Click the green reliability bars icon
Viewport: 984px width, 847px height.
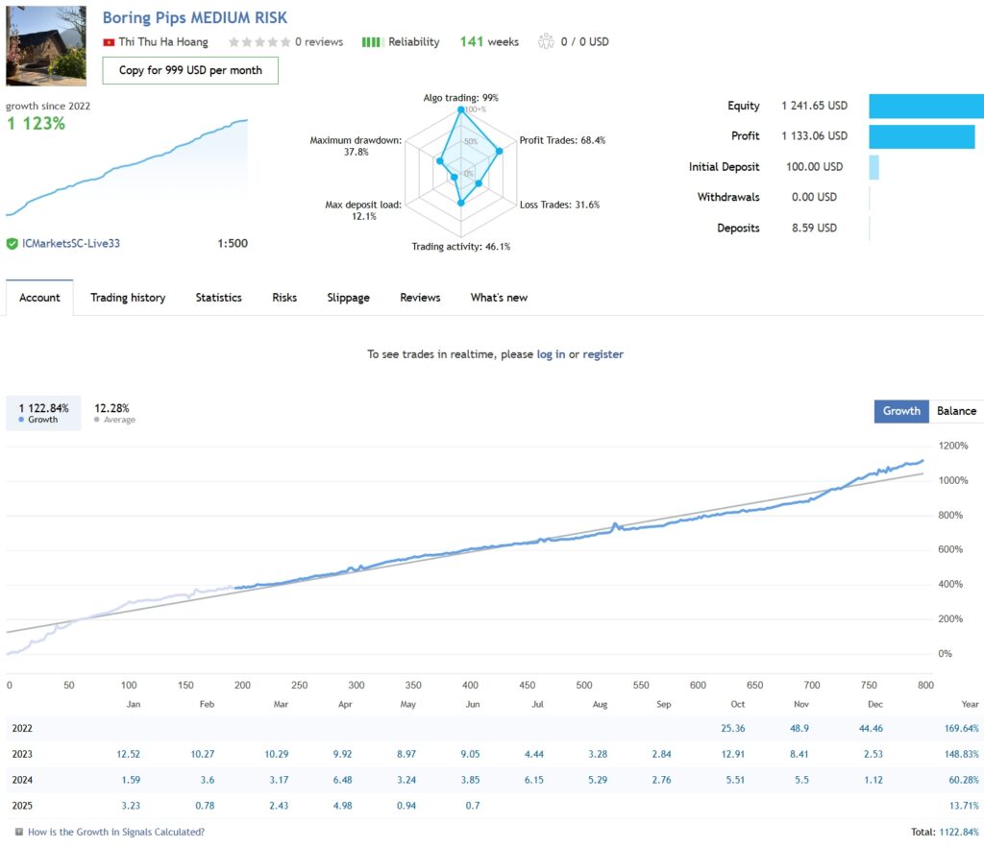pyautogui.click(x=372, y=42)
